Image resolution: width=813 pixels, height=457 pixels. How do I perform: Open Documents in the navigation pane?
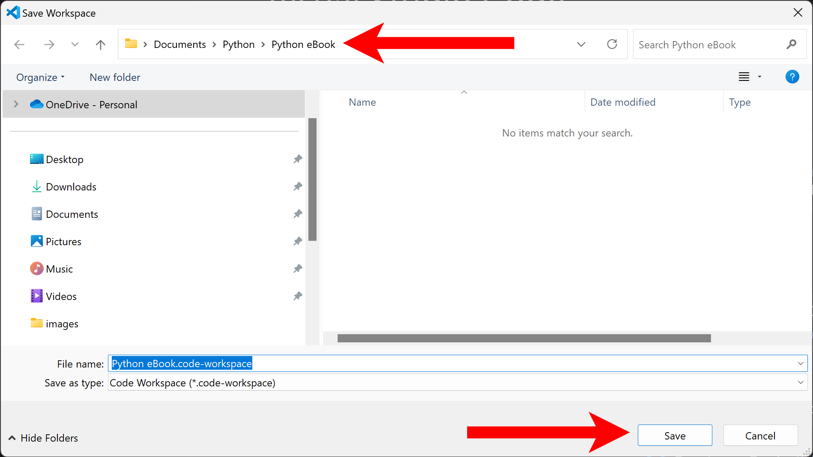tap(72, 214)
